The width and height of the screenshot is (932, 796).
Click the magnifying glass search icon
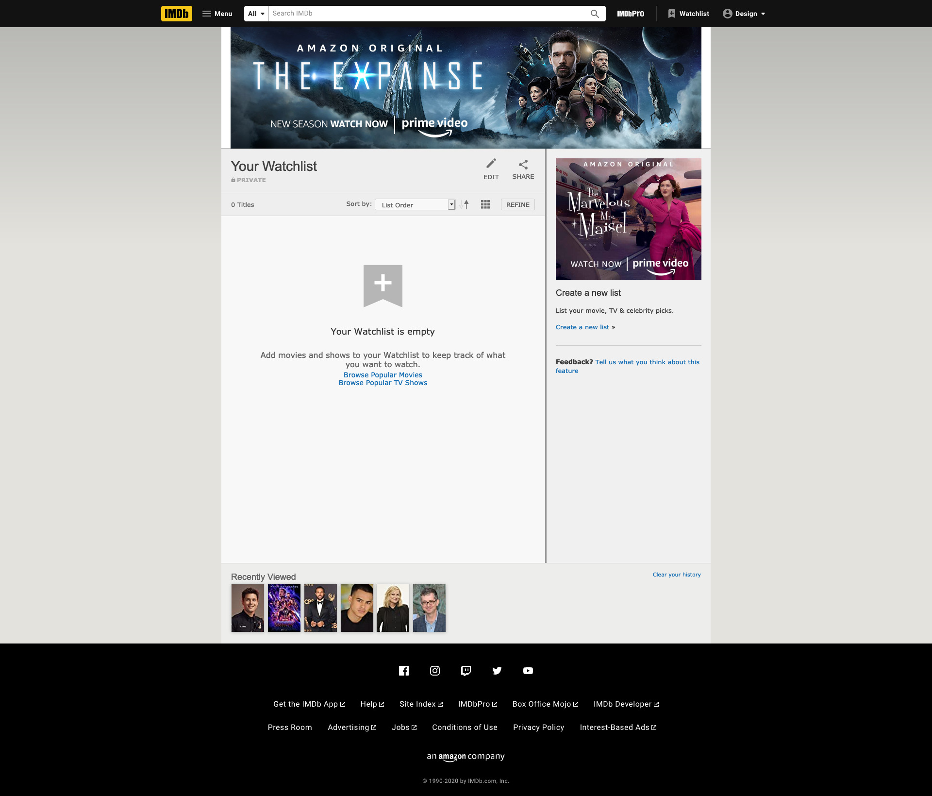595,14
